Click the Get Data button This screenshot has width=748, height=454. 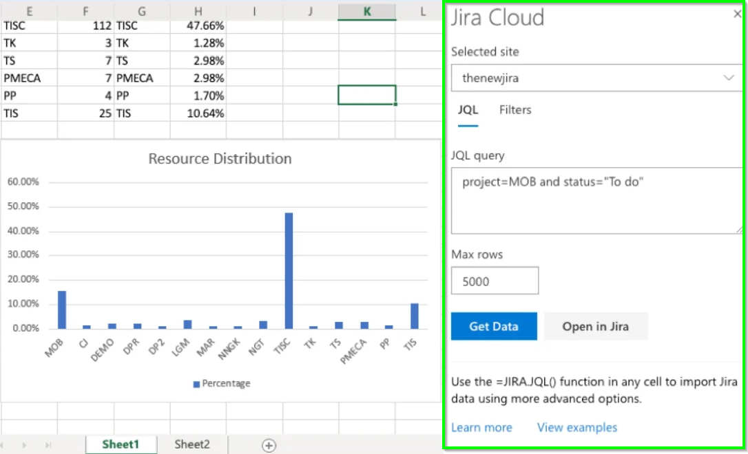pos(494,326)
